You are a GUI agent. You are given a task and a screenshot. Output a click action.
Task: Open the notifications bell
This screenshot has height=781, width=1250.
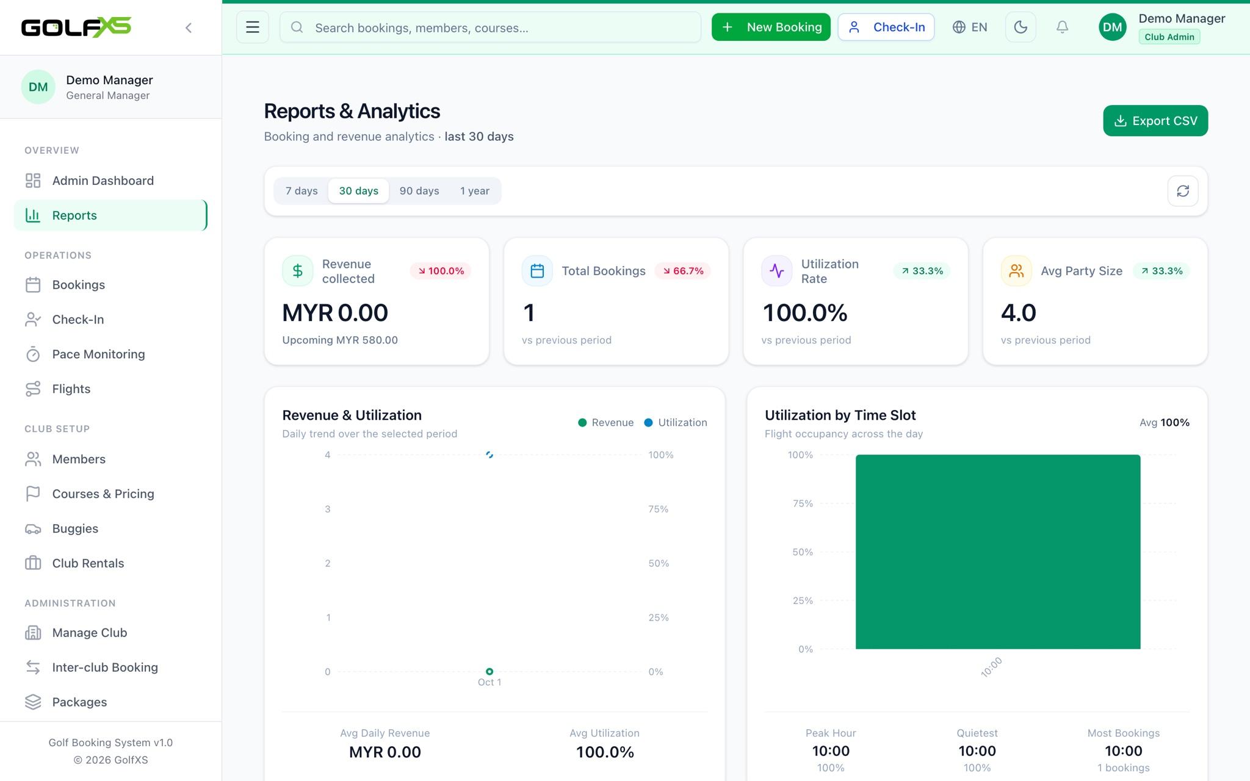tap(1062, 27)
